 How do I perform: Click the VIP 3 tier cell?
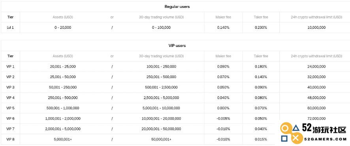coord(11,87)
